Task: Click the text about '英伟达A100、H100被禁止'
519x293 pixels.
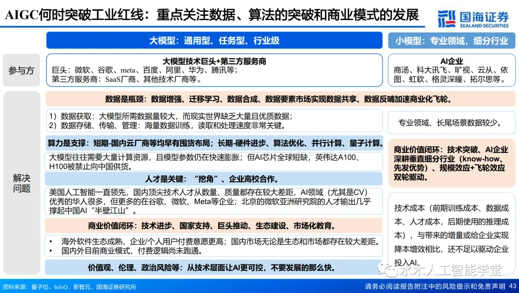Action: tap(205, 162)
